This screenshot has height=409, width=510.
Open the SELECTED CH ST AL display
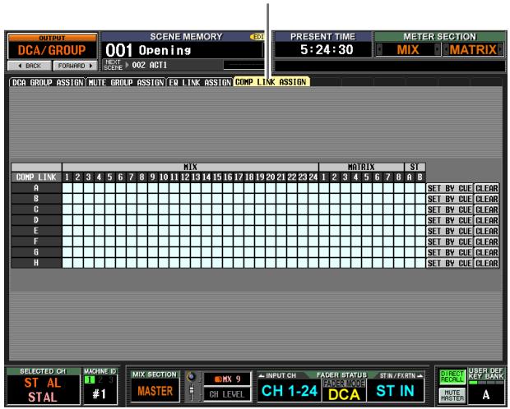pos(43,390)
